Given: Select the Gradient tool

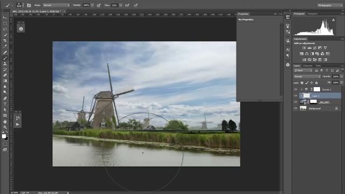Looking at the screenshot, I should point(5,81).
